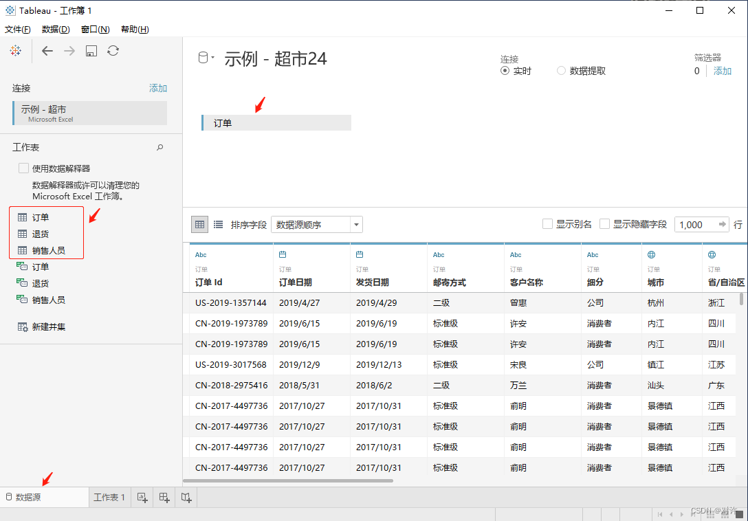Click the Abc type icon of 细分
This screenshot has height=521, width=748.
[x=593, y=255]
